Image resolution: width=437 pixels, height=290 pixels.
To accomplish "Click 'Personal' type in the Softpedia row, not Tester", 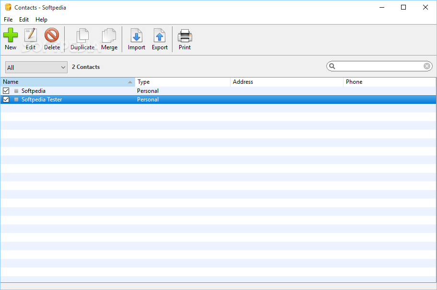I will click(x=148, y=91).
